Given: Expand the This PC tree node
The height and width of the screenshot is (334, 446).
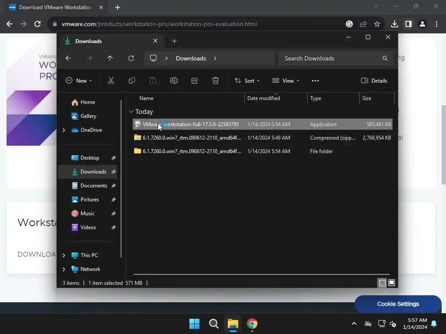Looking at the screenshot, I should point(64,255).
